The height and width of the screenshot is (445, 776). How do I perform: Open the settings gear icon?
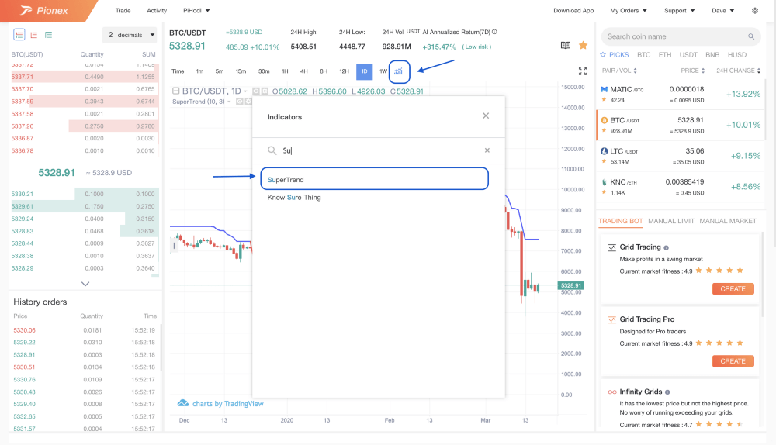[755, 10]
